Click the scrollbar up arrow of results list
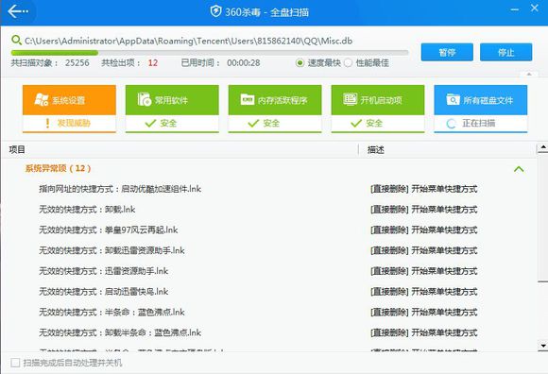 (x=542, y=148)
